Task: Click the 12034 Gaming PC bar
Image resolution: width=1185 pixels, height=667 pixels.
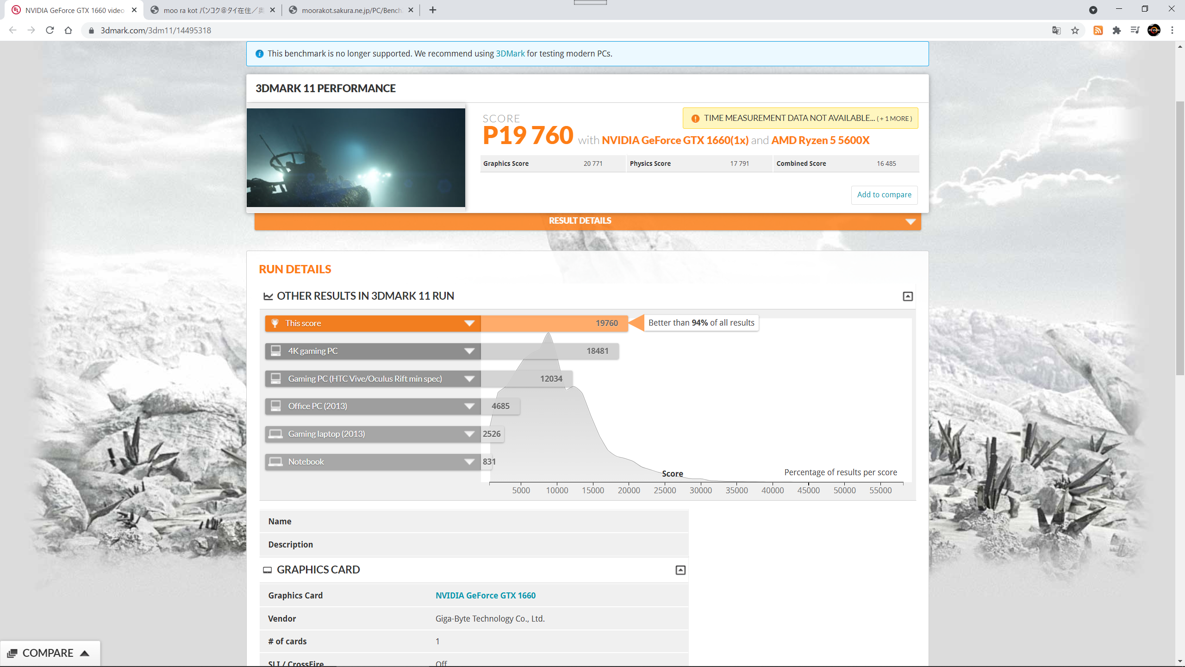Action: point(526,379)
